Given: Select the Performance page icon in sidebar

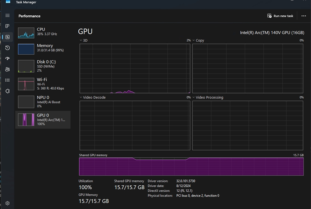Looking at the screenshot, I should pos(7,37).
